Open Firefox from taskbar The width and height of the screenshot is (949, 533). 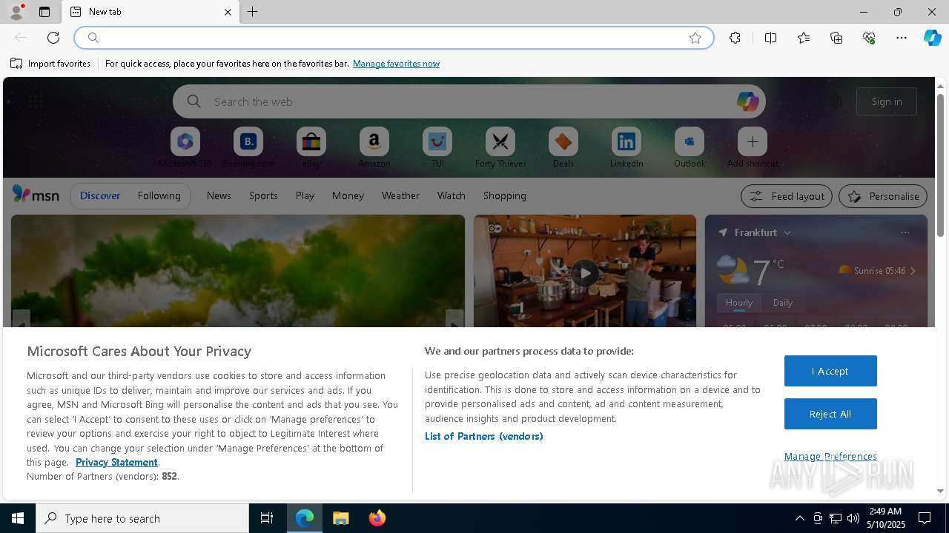click(377, 518)
